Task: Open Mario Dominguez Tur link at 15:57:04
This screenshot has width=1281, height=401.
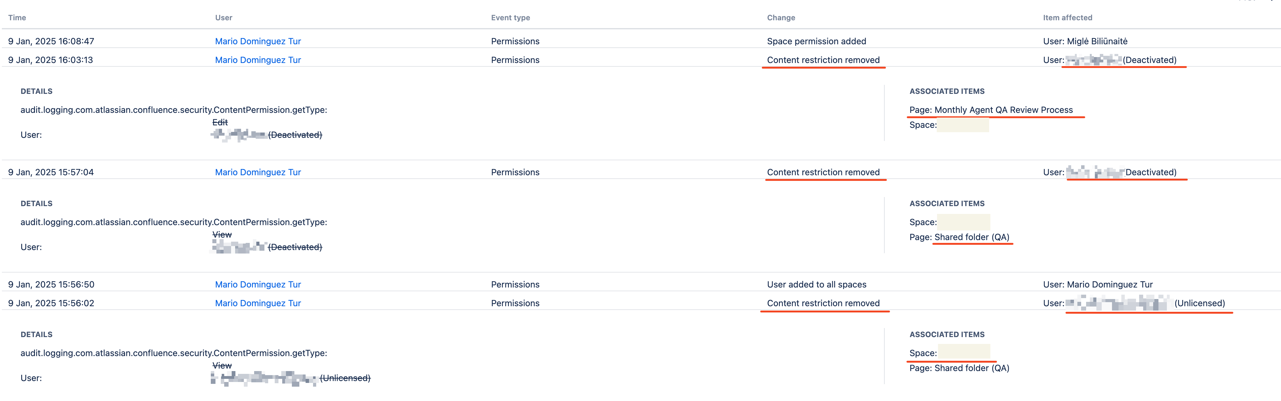Action: (x=258, y=172)
